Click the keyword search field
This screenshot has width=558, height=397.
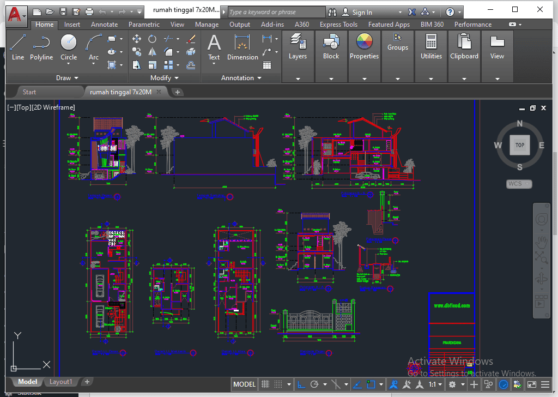[276, 12]
